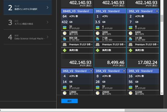This screenshot has height=112, width=167.
Task: Choose the DS4_V2 Standard size header
Action: pos(110,71)
